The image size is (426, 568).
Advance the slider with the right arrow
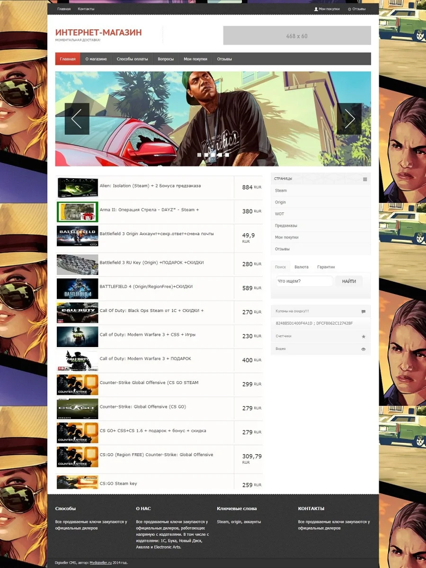click(x=350, y=119)
